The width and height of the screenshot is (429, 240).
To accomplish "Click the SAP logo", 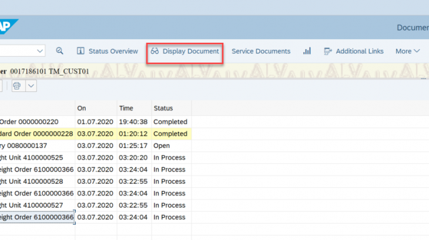I will coord(8,26).
